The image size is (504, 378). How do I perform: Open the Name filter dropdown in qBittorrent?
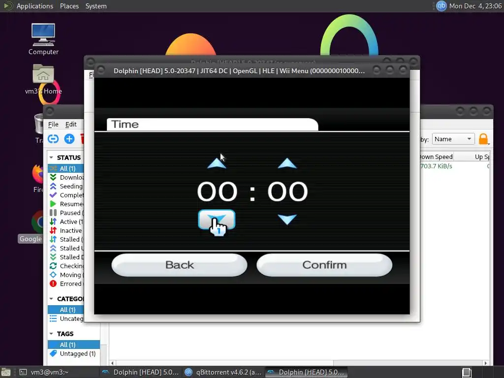pos(453,139)
